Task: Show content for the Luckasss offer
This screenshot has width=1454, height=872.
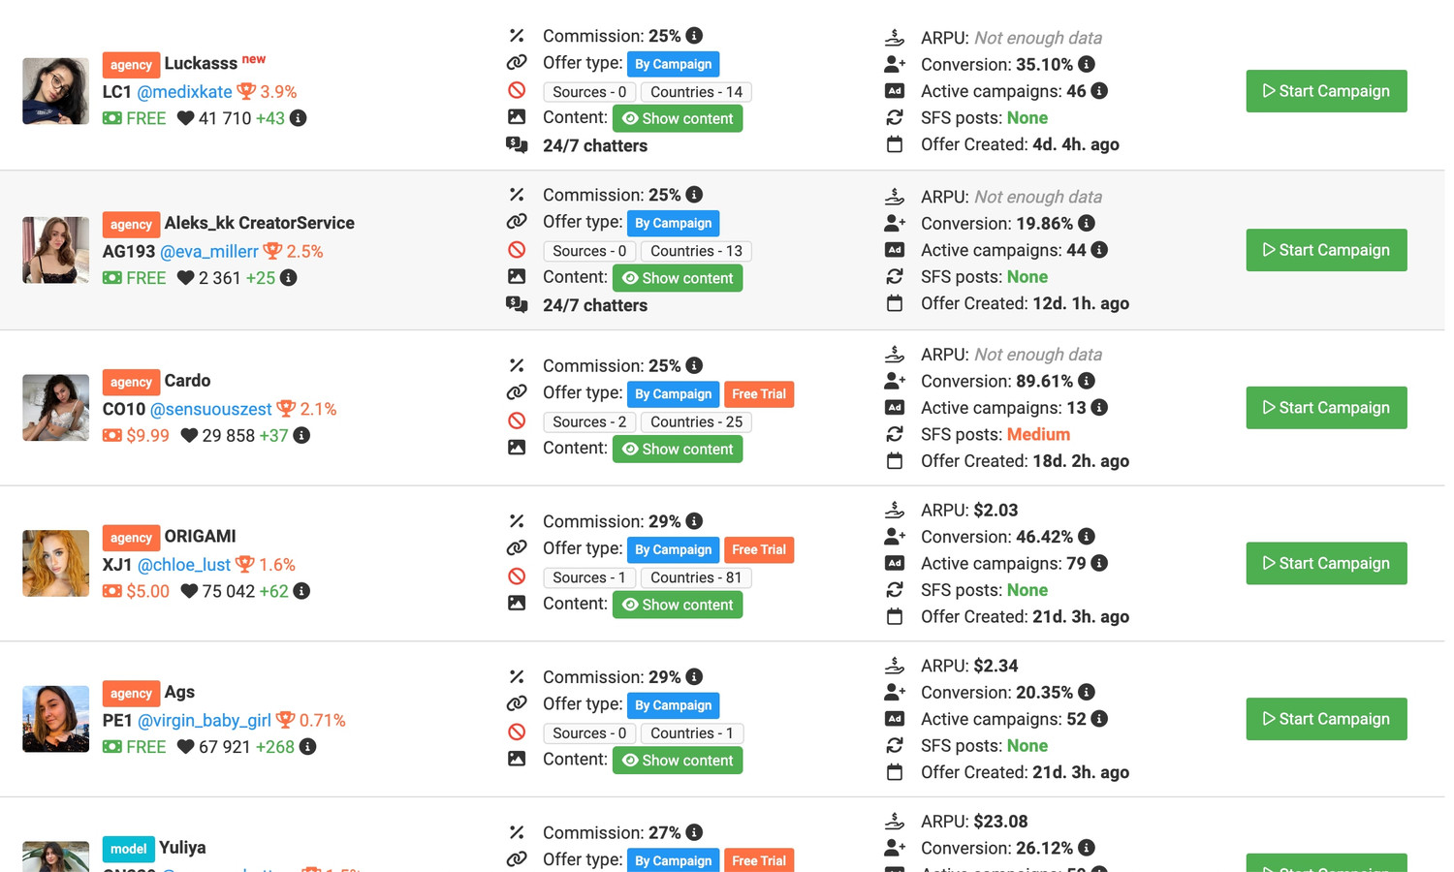Action: point(678,118)
